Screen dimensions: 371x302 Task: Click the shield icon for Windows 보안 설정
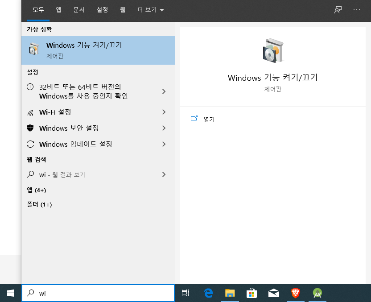click(x=30, y=128)
